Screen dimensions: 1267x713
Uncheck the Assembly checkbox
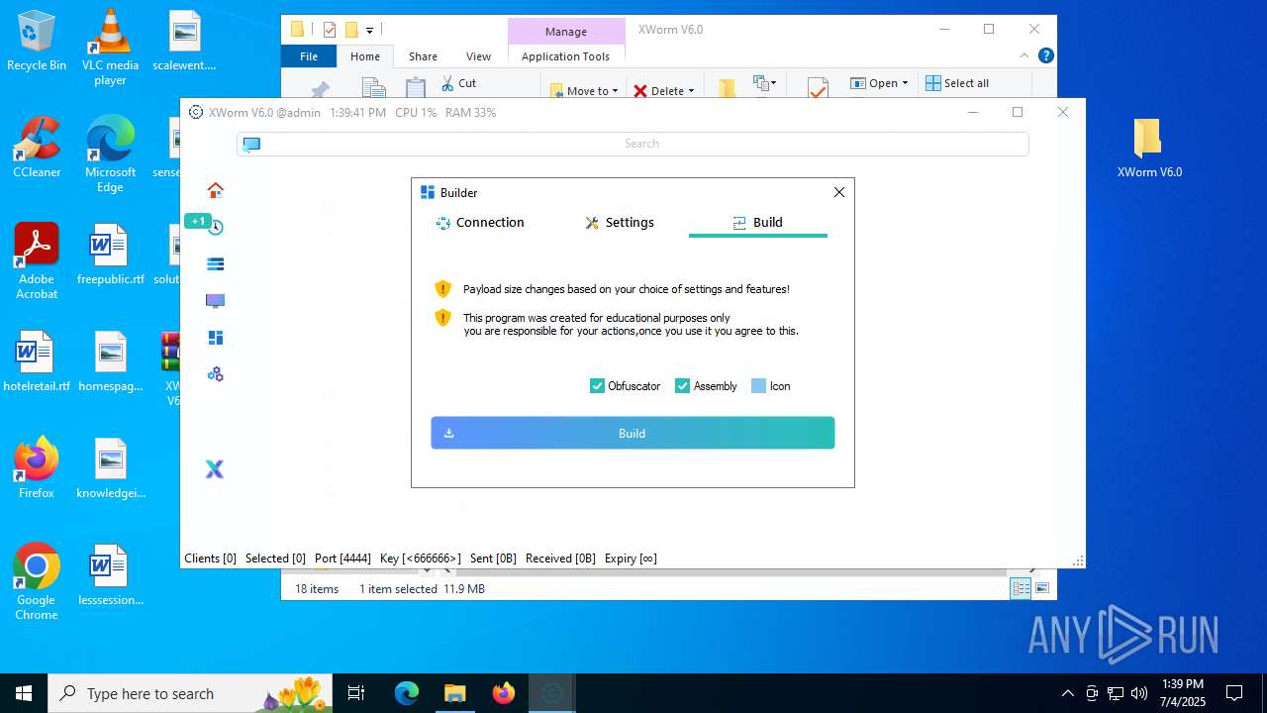682,386
